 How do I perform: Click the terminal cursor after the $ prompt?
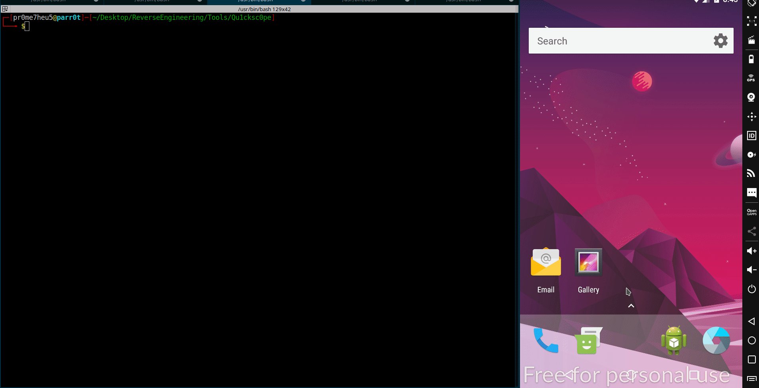point(27,26)
